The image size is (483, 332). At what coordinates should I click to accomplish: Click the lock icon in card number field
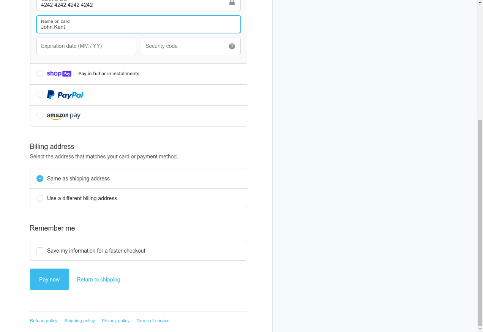coord(232,3)
